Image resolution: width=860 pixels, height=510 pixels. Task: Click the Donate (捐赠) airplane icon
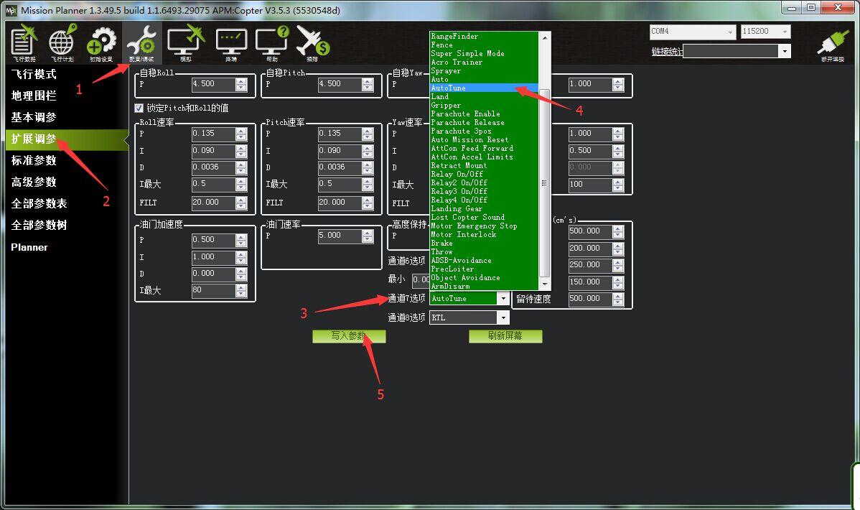pyautogui.click(x=312, y=42)
